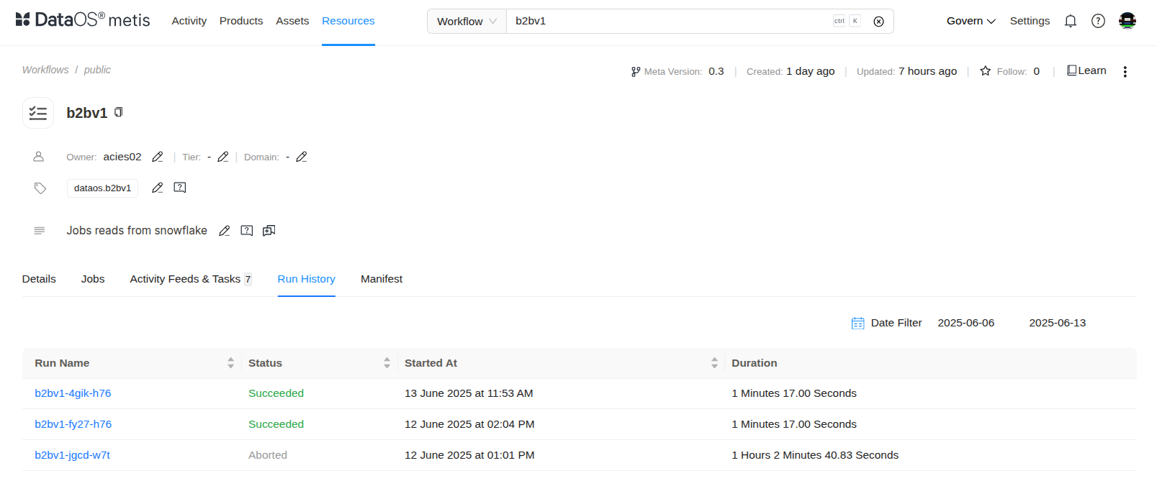Click the Learn button
The width and height of the screenshot is (1157, 504).
point(1086,70)
